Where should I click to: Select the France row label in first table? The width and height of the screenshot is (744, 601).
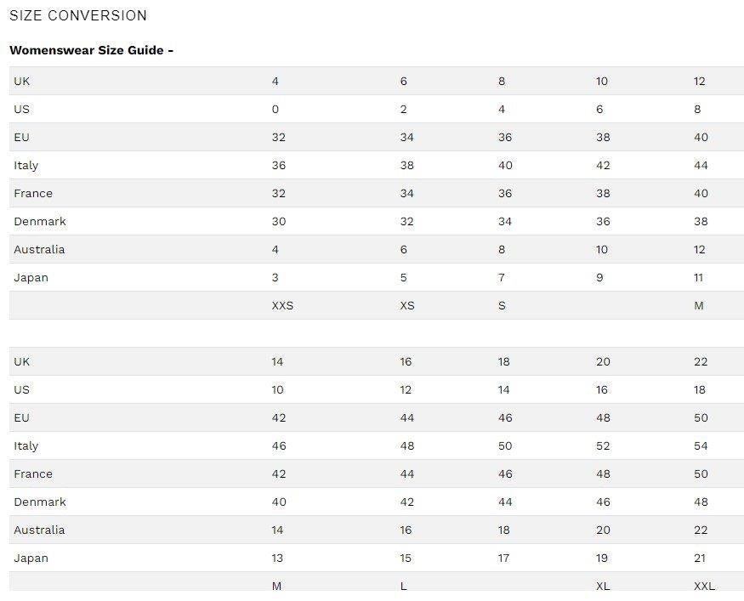33,194
